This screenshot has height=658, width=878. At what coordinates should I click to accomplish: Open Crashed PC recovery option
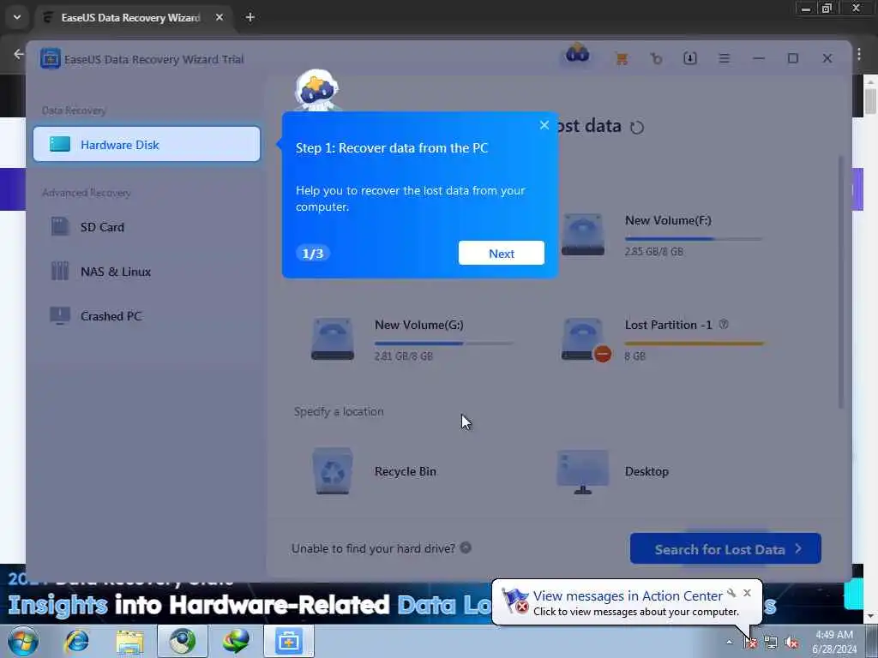coord(111,316)
